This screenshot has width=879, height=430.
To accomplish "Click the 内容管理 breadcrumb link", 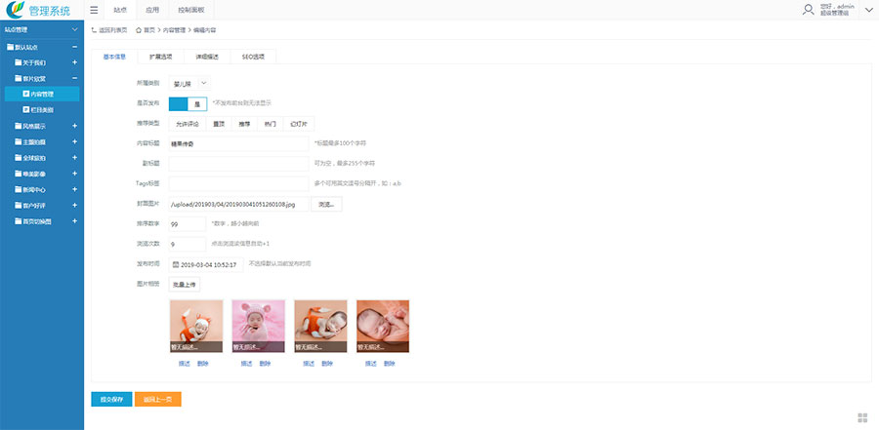I will coord(174,30).
